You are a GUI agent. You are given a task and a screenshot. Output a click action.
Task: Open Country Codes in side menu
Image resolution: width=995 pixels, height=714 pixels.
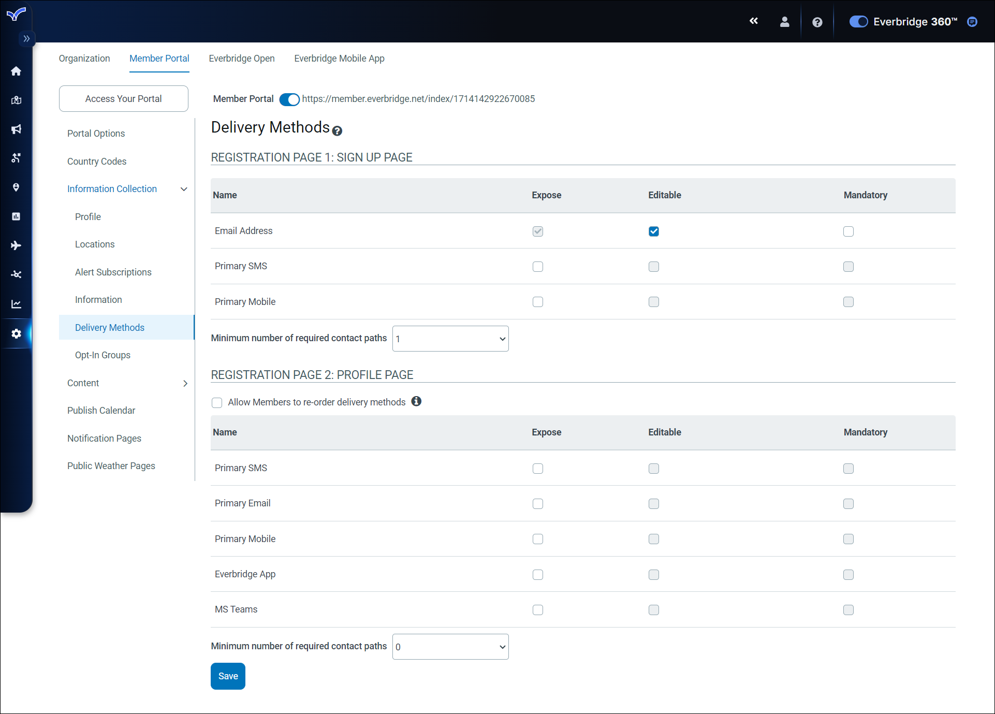pos(97,162)
